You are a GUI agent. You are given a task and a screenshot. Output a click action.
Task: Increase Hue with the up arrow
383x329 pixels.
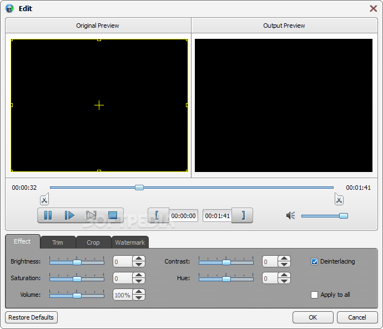pos(284,275)
